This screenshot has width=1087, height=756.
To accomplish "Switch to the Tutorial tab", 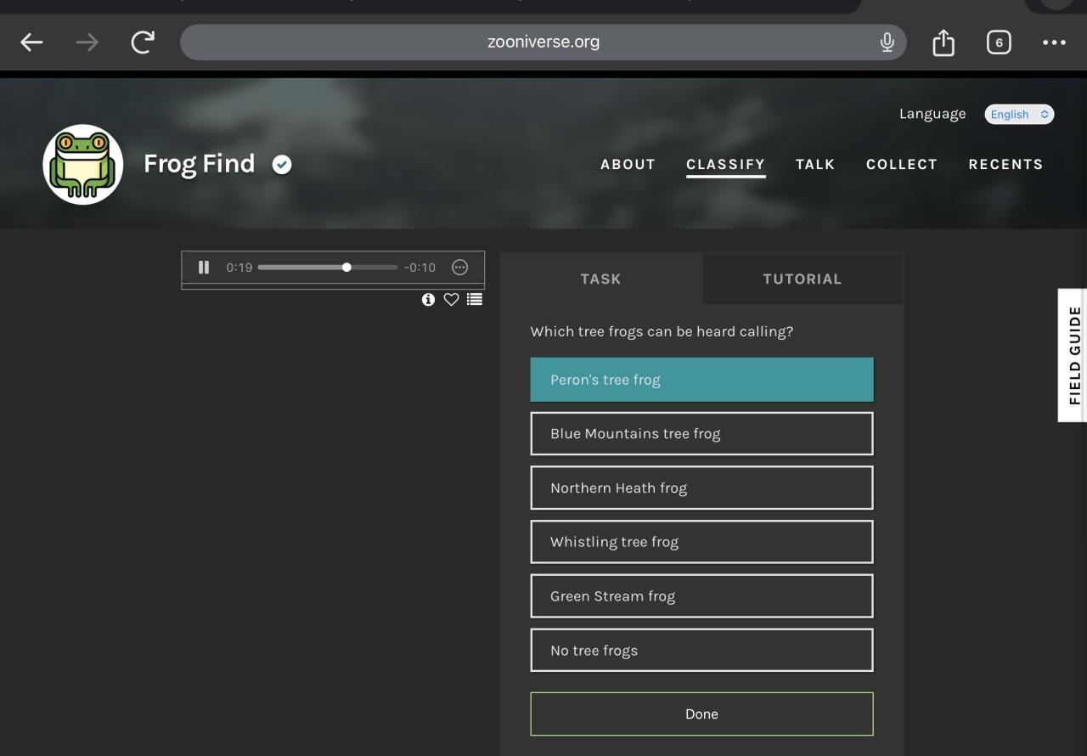I will pyautogui.click(x=803, y=279).
